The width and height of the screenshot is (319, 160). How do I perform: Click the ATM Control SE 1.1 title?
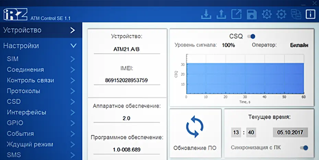coord(50,19)
